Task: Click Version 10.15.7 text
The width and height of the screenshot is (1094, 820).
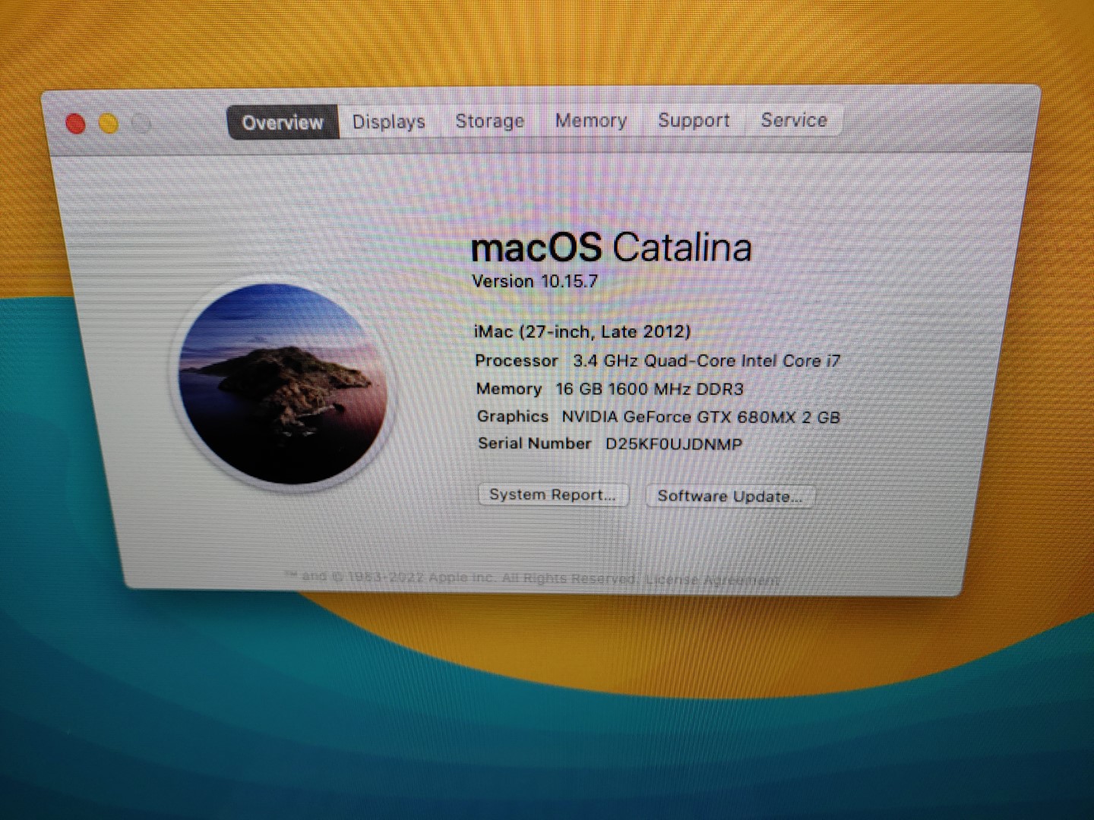Action: 535,281
